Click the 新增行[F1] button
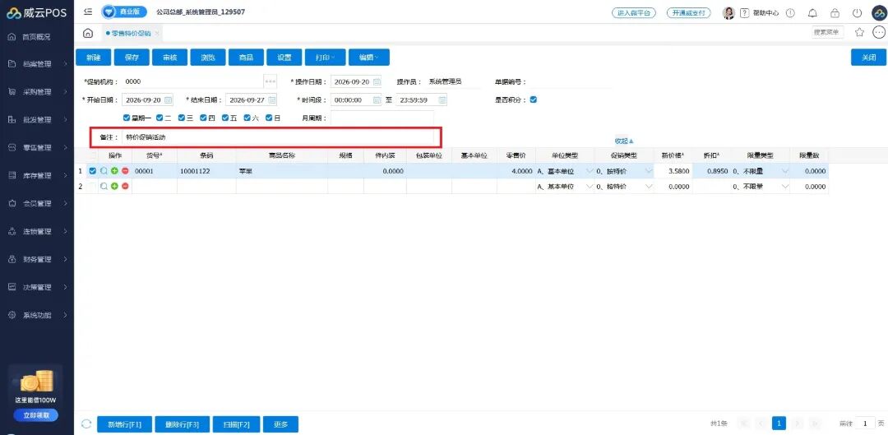The image size is (888, 435). click(125, 424)
